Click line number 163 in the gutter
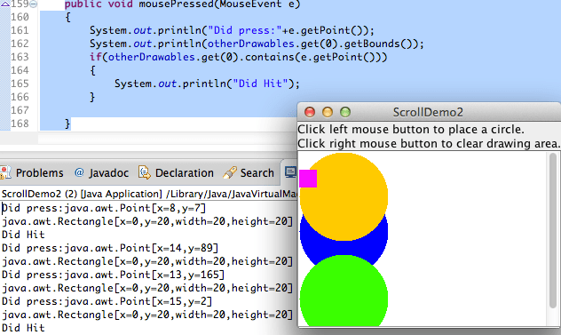Viewport: 561px width, 335px height. click(20, 57)
